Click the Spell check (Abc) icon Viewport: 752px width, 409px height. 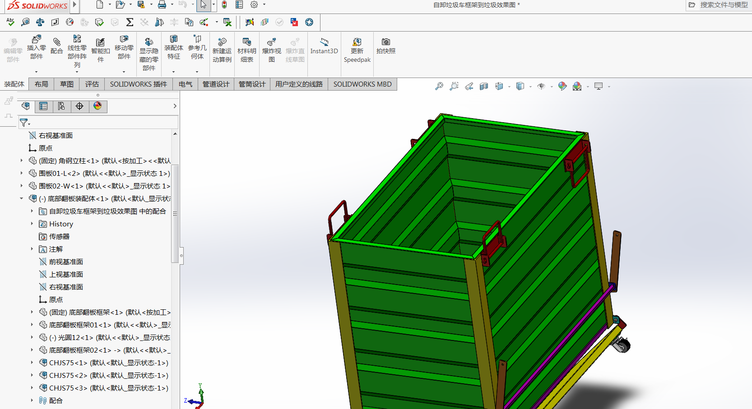pos(10,22)
